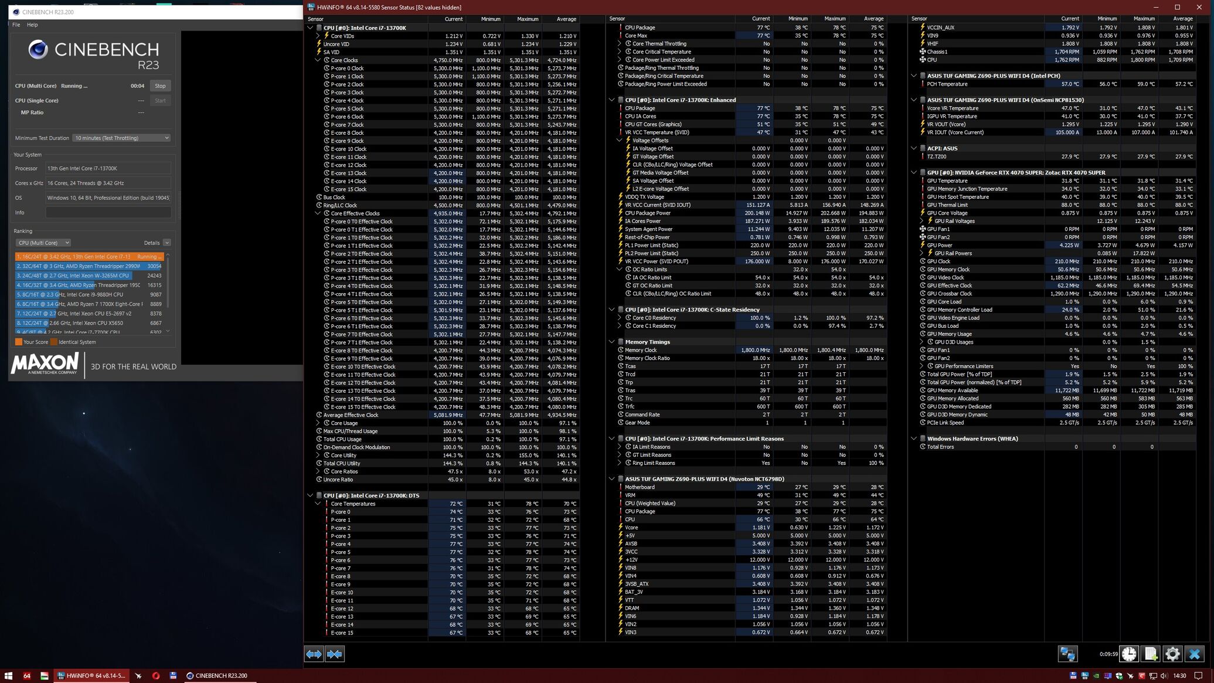The image size is (1214, 683).
Task: Expand the Core VIDs tree row
Action: 318,36
